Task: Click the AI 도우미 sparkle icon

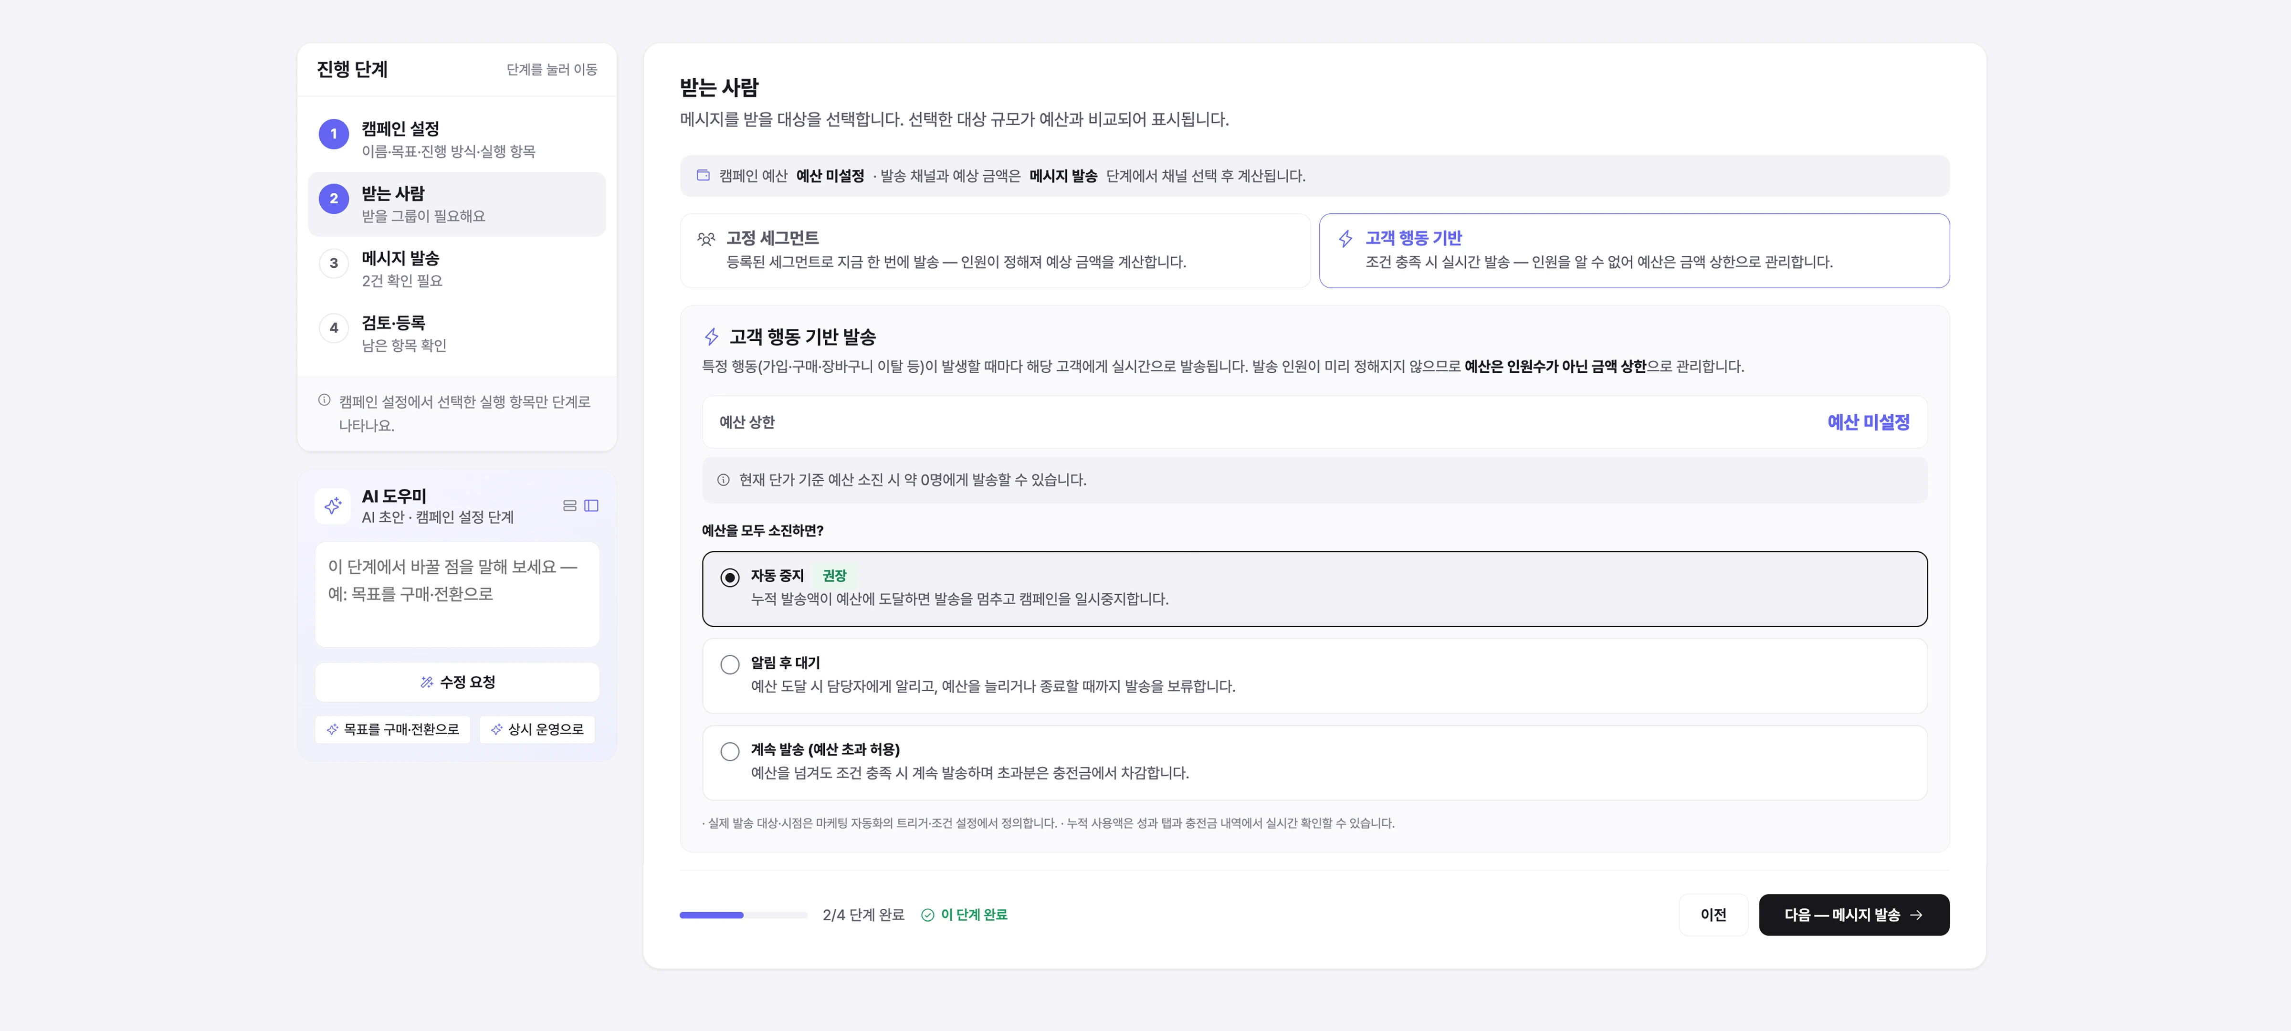Action: [x=333, y=505]
